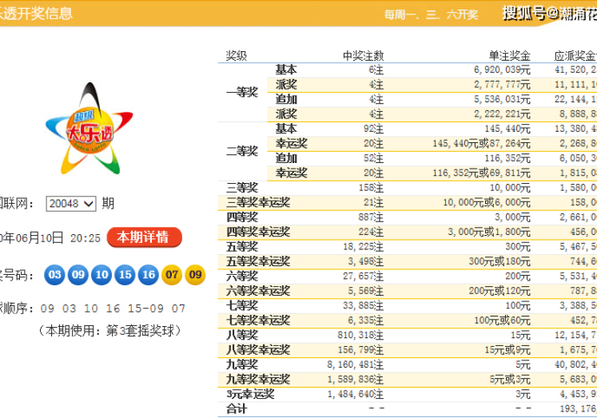The image size is (597, 418).
Task: Click the 八等奖幸运奖 row label
Action: (x=258, y=350)
